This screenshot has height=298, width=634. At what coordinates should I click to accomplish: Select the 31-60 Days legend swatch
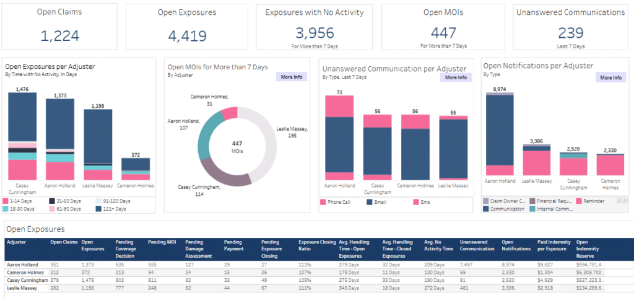(52, 201)
